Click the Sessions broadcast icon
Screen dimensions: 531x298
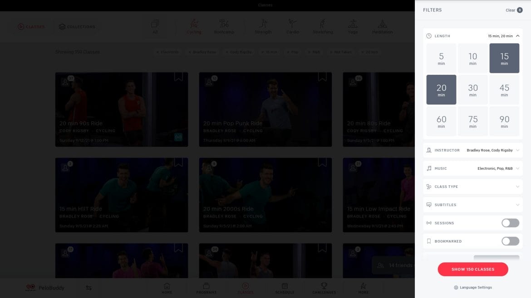429,223
